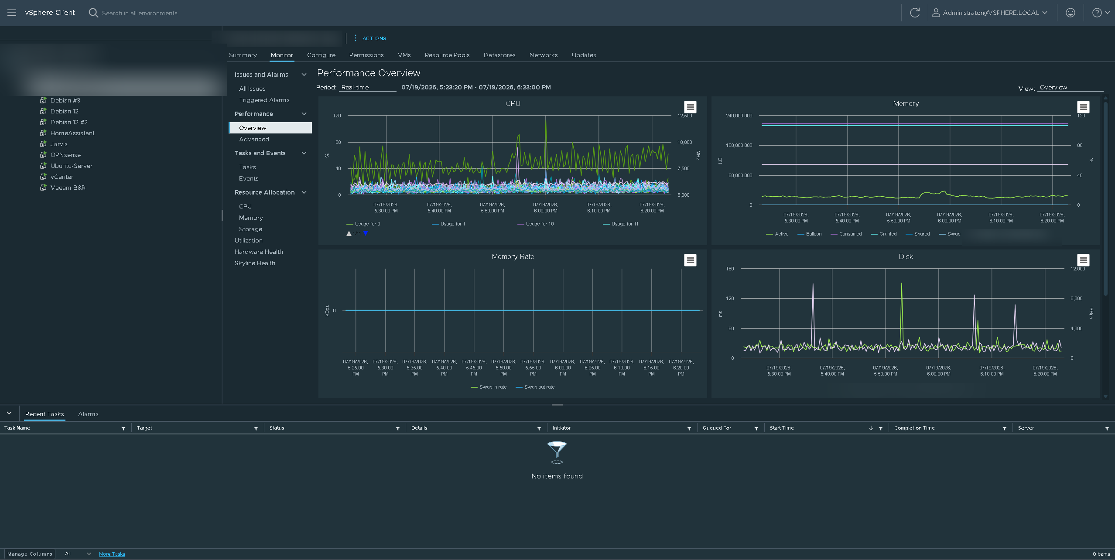Toggle Usage for 10 series in CPU legend

coord(535,224)
